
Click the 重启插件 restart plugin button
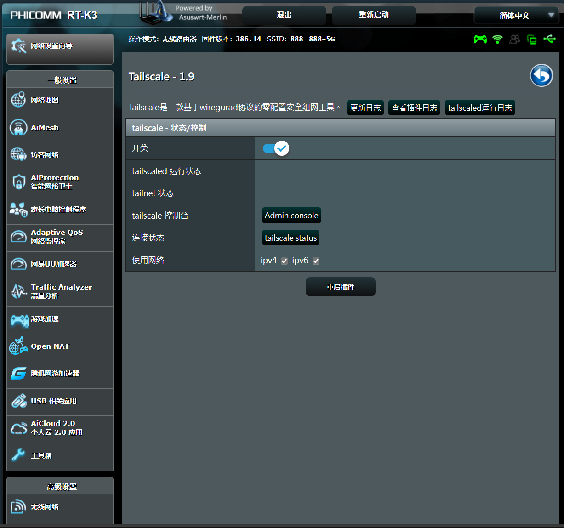click(x=341, y=287)
